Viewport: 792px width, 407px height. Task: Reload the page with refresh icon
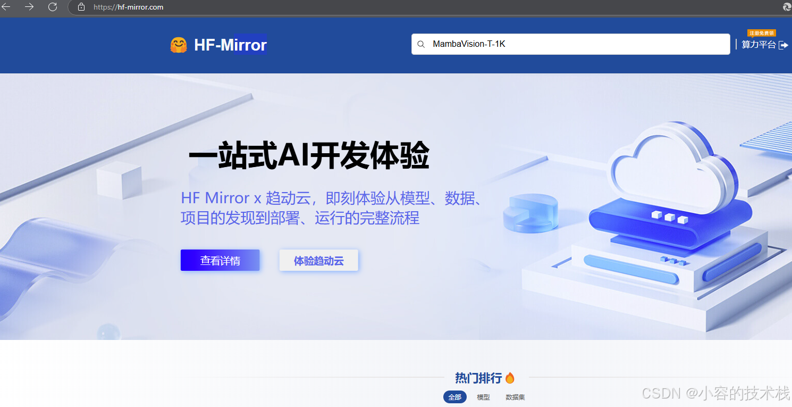(x=53, y=7)
